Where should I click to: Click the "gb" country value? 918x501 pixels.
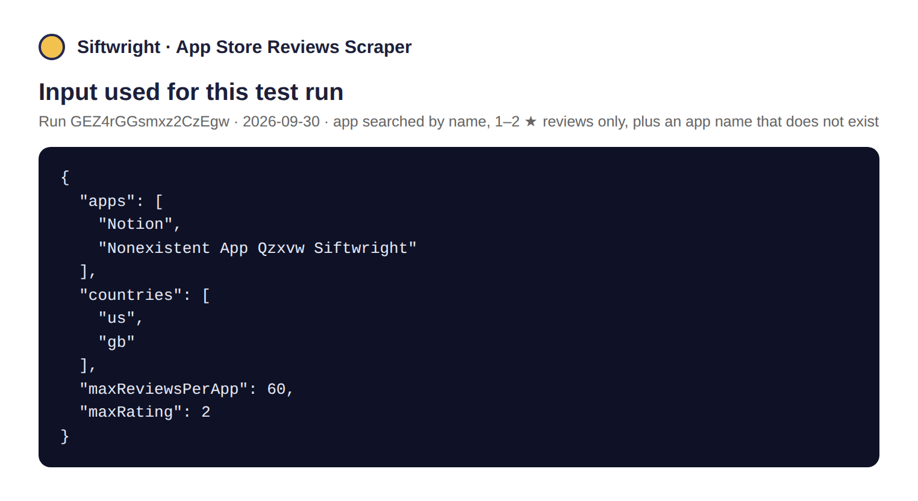(116, 342)
